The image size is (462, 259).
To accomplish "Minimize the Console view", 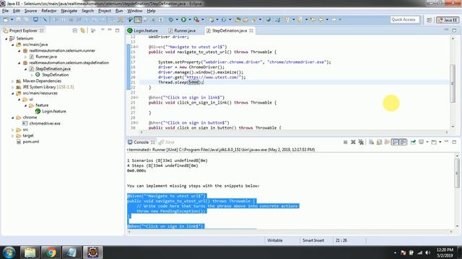I will click(446, 142).
